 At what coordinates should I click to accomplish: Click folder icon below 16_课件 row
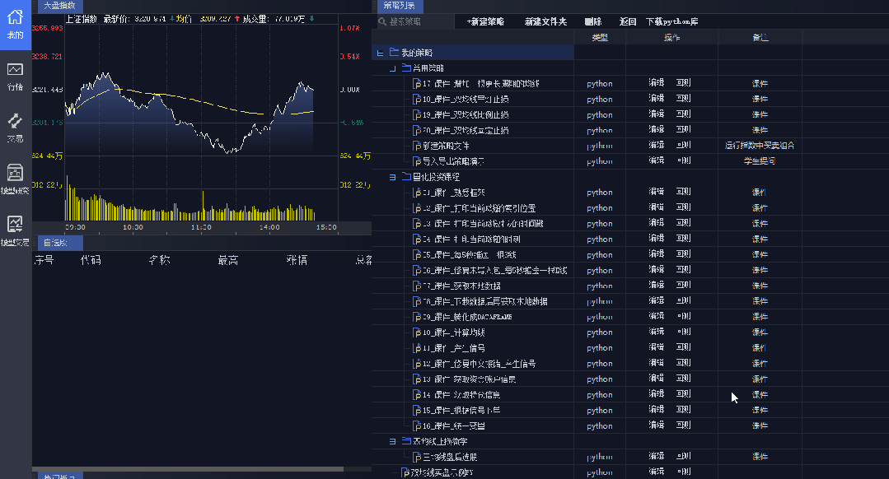[x=406, y=441]
